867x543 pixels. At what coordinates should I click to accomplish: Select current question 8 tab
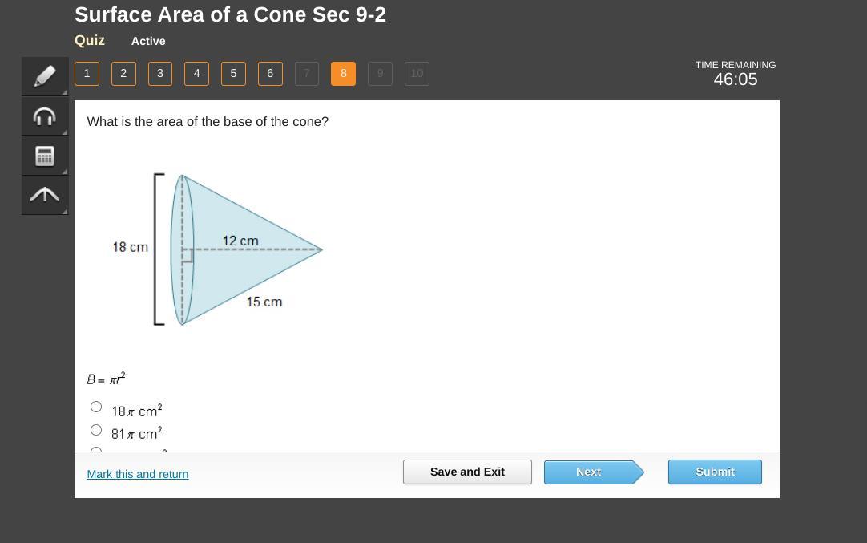(343, 74)
